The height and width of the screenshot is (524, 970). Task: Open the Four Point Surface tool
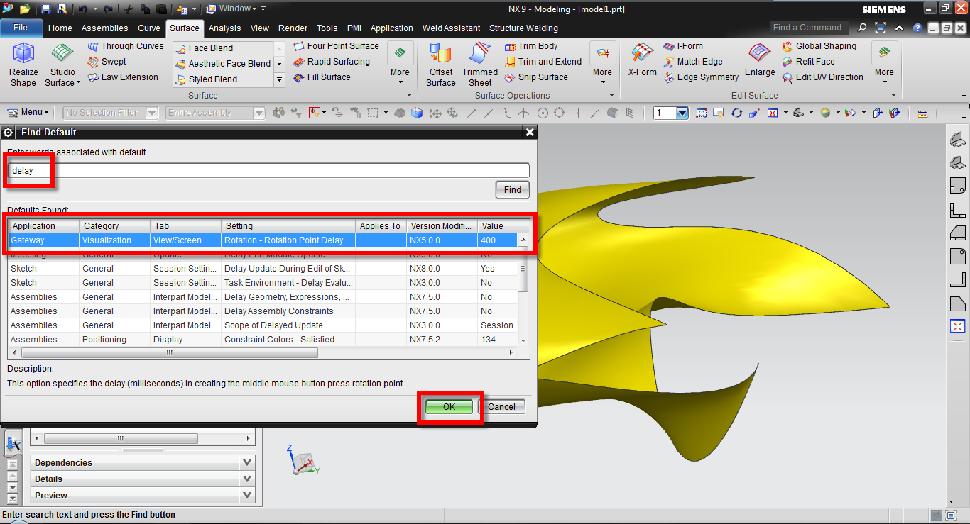pyautogui.click(x=336, y=46)
